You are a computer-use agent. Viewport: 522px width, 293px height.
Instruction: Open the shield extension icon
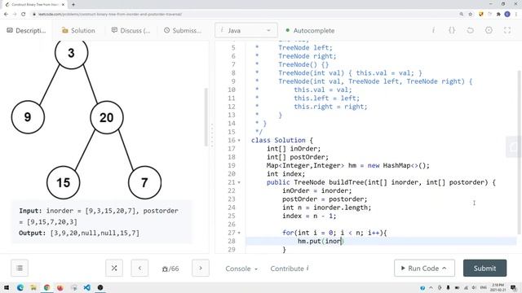point(480,14)
